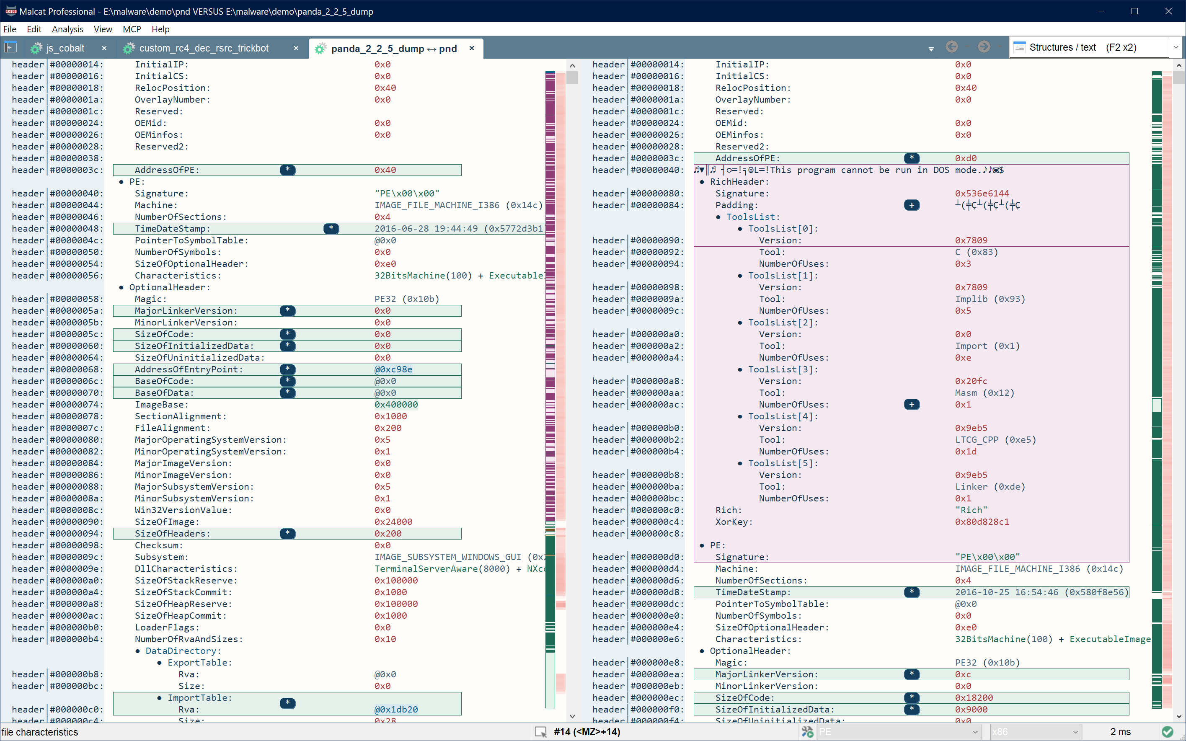1186x741 pixels.
Task: Close the js_cobalt tab
Action: (104, 48)
